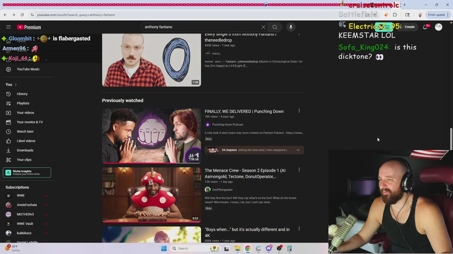Viewport: 453px width, 254px height.
Task: Open Chrome extensions puzzle icon
Action: tap(395, 15)
